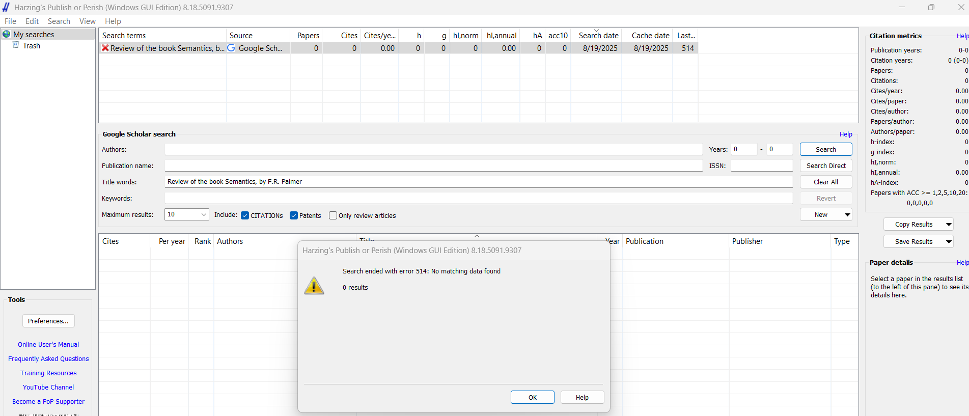Click Help link in Citation metrics panel

(x=962, y=36)
